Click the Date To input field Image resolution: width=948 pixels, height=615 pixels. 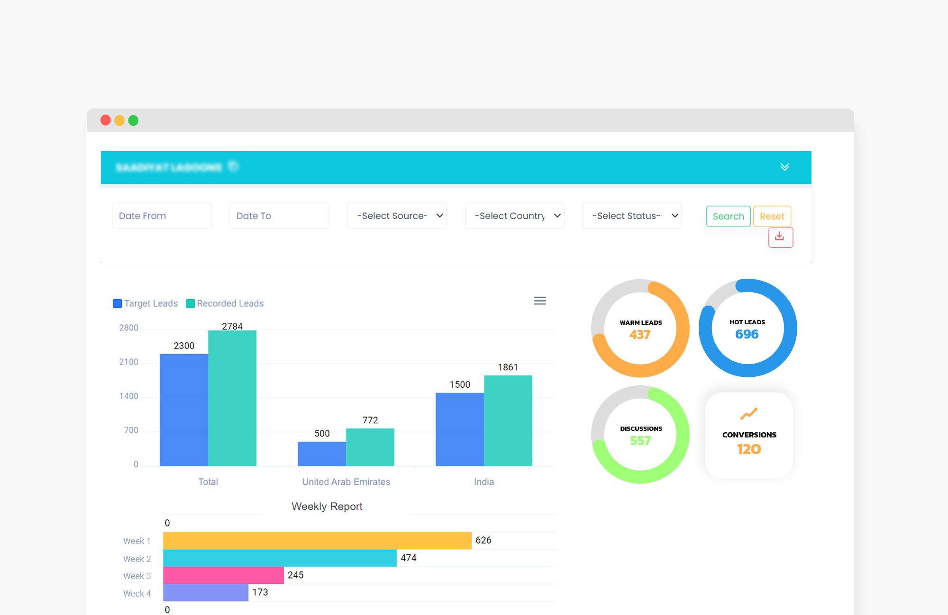tap(279, 216)
